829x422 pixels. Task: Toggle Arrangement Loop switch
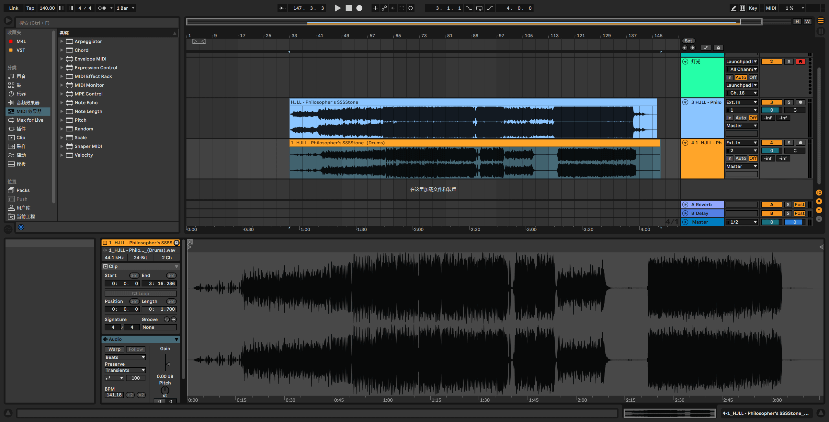(479, 8)
